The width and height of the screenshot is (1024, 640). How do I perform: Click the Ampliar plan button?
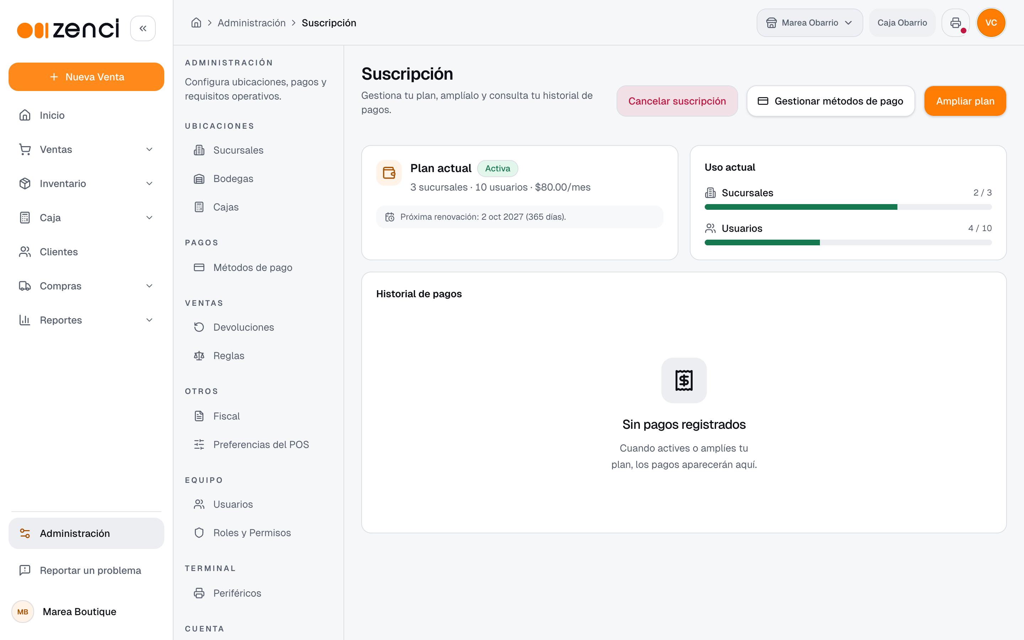tap(965, 101)
